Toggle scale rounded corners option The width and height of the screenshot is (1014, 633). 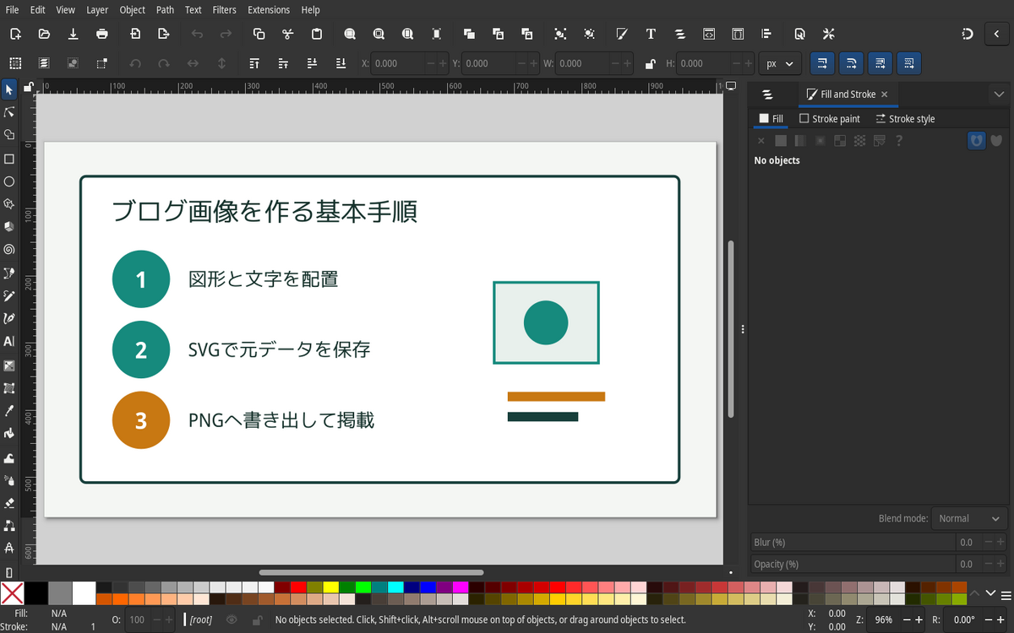click(x=851, y=63)
